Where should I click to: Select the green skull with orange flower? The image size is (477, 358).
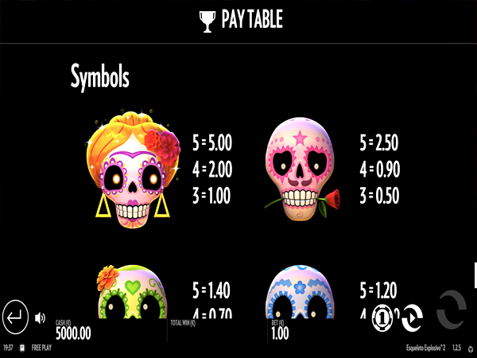(132, 292)
